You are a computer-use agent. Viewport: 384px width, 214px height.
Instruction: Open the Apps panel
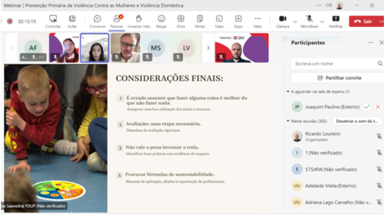pos(238,19)
